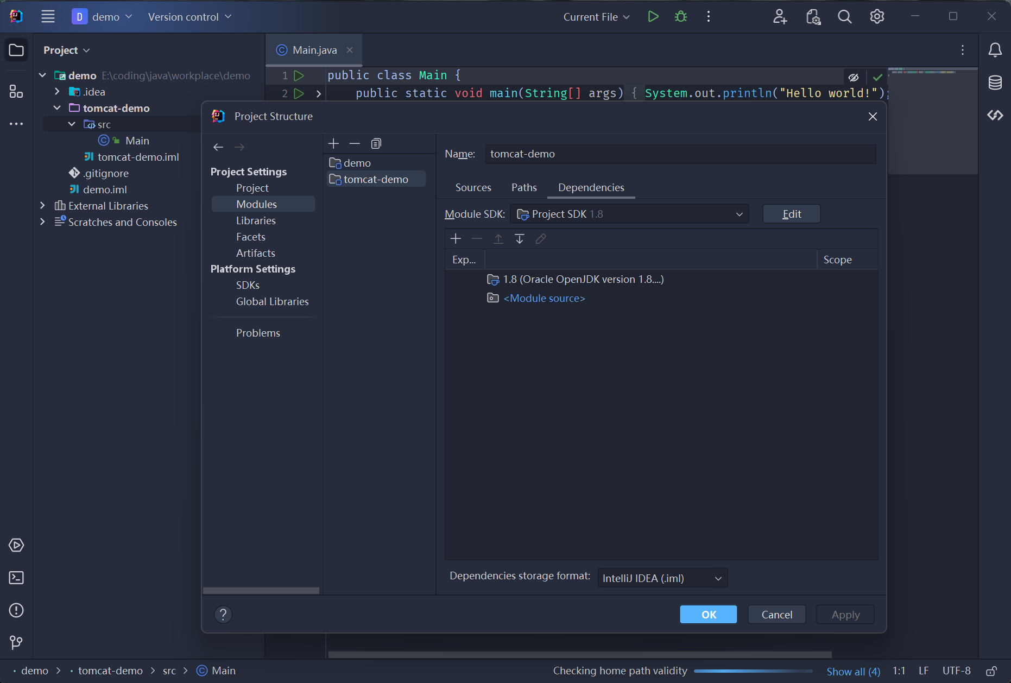Open Libraries in Project Settings

[x=256, y=220]
